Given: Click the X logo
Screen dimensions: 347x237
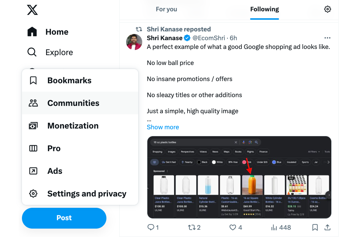Looking at the screenshot, I should tap(32, 10).
